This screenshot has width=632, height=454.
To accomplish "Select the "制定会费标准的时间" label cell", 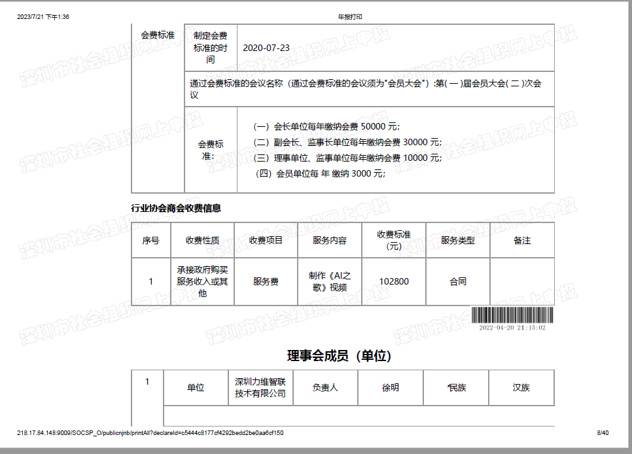I will click(211, 48).
